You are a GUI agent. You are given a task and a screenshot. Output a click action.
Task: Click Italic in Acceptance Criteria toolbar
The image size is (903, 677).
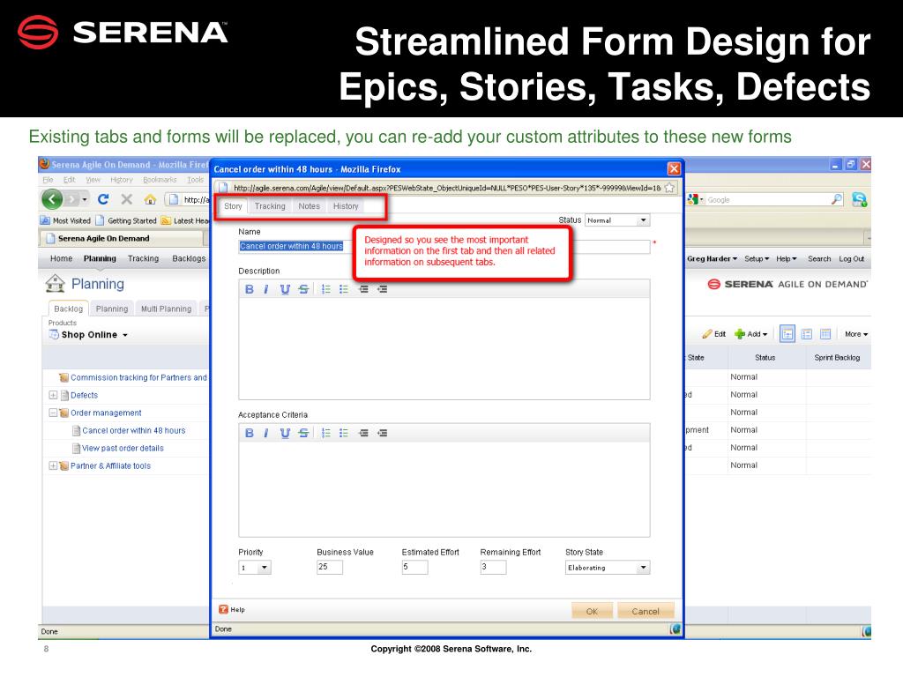coord(266,433)
